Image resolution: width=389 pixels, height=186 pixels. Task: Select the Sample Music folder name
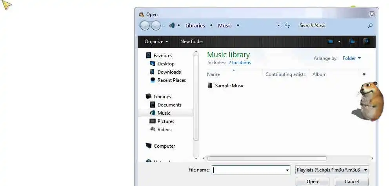pos(229,86)
